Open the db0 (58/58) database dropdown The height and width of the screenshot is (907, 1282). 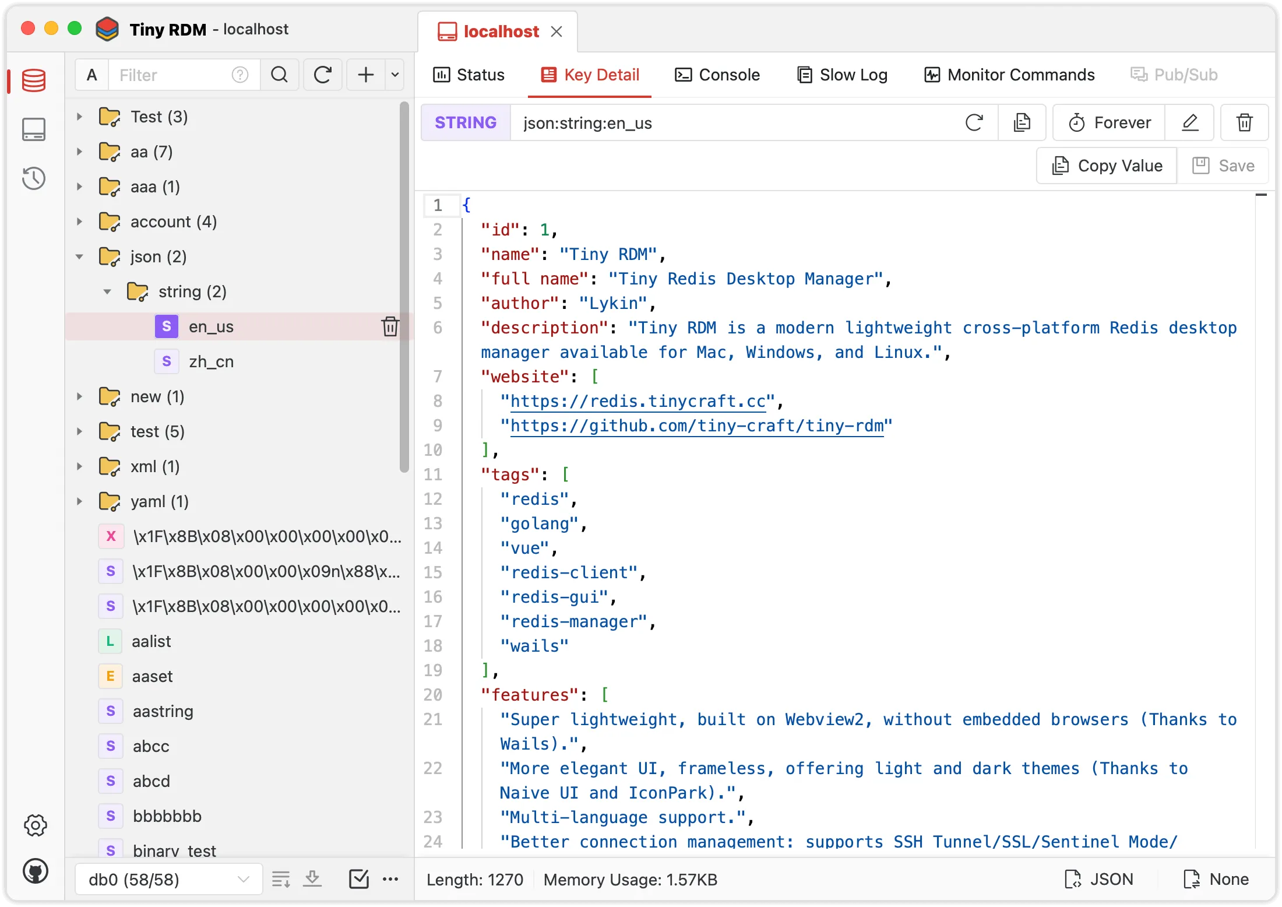point(168,879)
